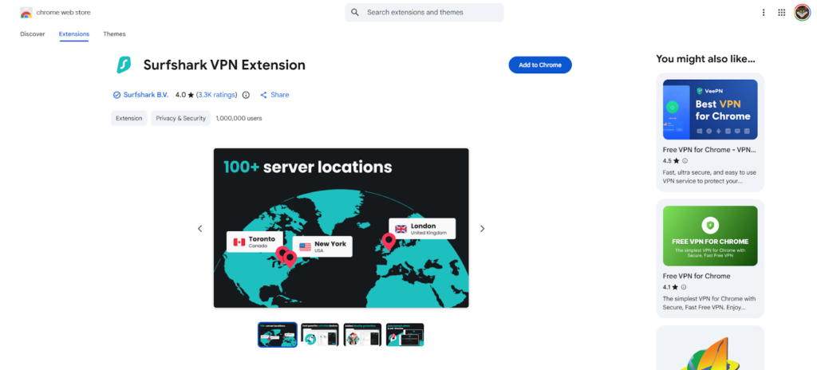Open the VeePN Best VPN for Chrome card
Viewport: 817px width, 370px height.
click(710, 132)
